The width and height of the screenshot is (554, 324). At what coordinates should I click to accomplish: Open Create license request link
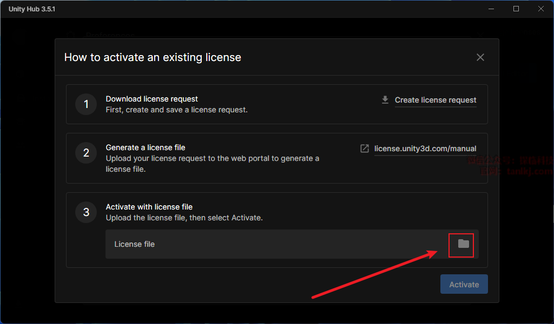[x=436, y=100]
